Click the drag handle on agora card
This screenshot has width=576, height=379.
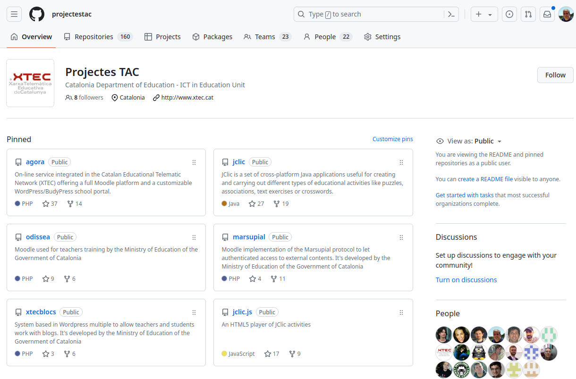point(194,162)
